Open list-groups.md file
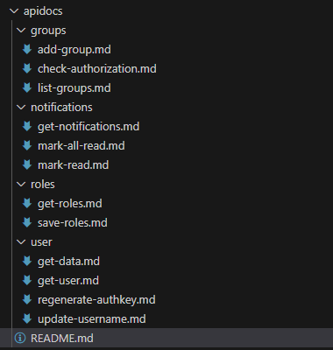 [74, 88]
